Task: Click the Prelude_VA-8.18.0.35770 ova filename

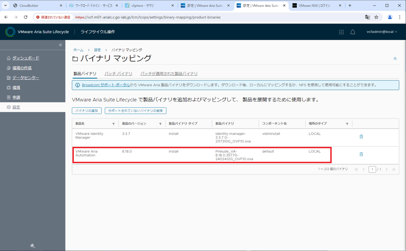Action: tap(234, 155)
